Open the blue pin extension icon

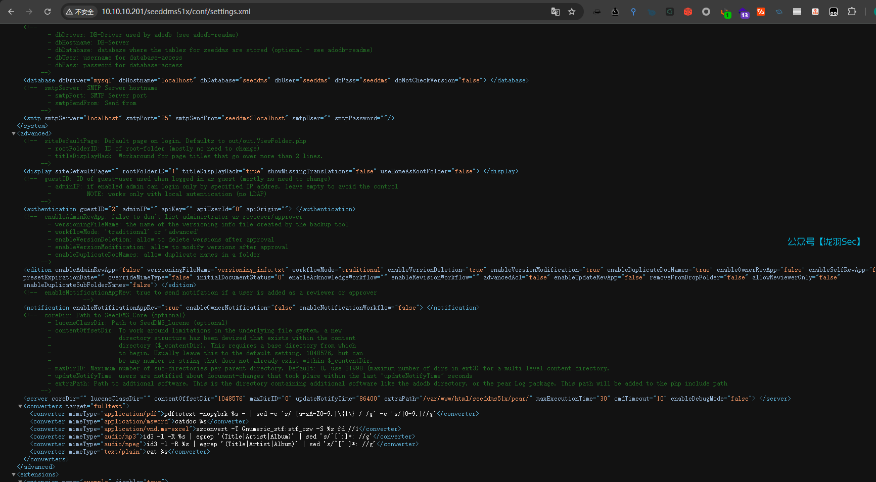click(x=633, y=12)
